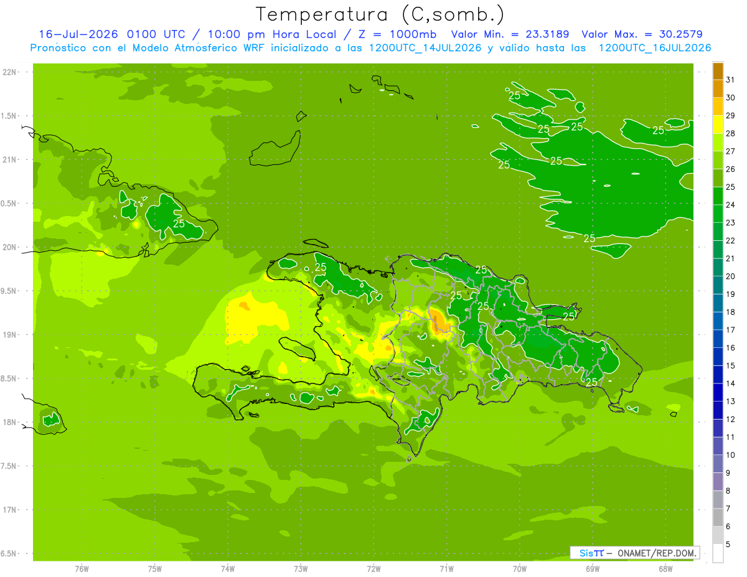
Task: Click the 21N latitude axis label
Action: [11, 160]
